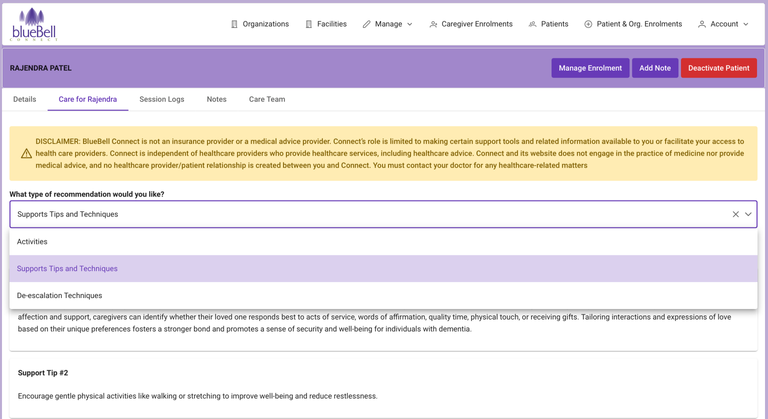Click the Caregiver Enrolments person icon
This screenshot has width=768, height=419.
(x=433, y=24)
